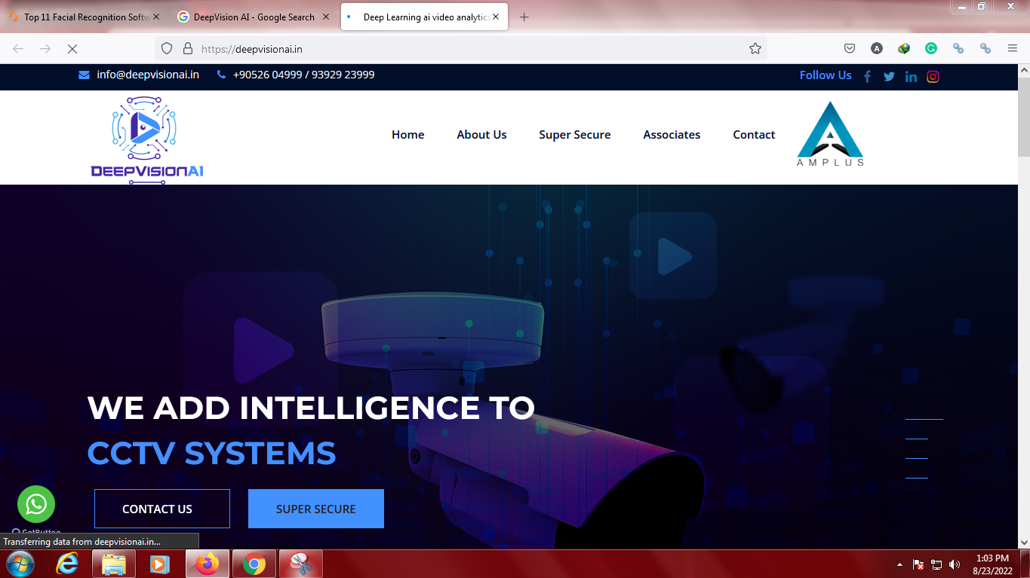Open the file explorer from the taskbar

tap(114, 564)
